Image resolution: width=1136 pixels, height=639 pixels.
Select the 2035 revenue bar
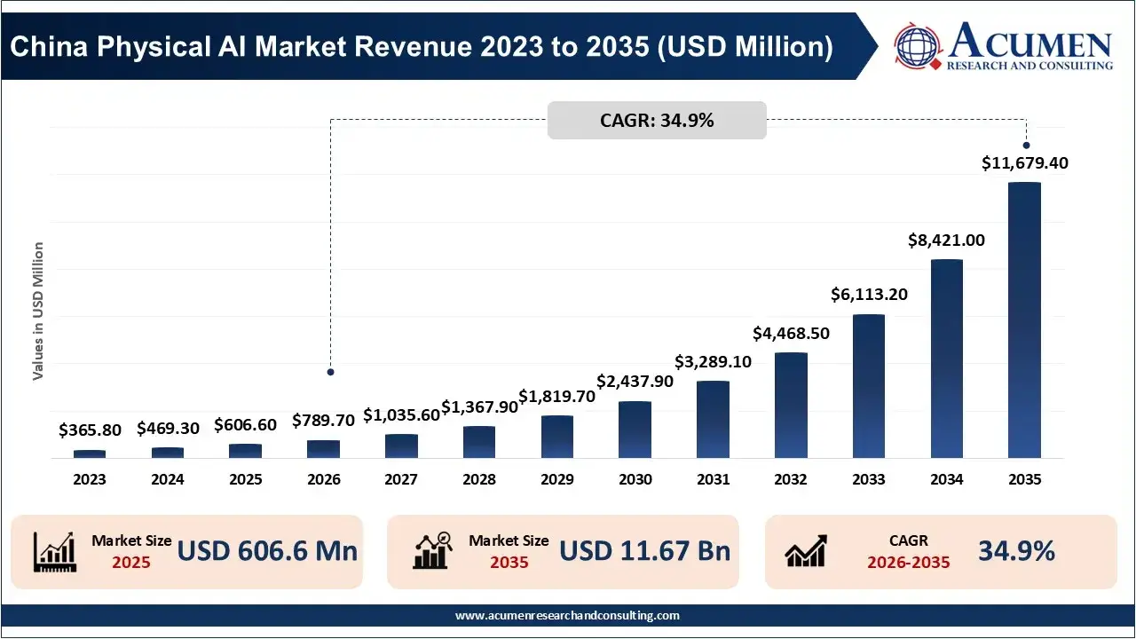point(1024,319)
